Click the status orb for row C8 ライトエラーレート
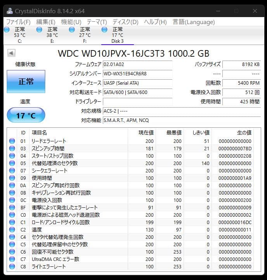 [12, 267]
